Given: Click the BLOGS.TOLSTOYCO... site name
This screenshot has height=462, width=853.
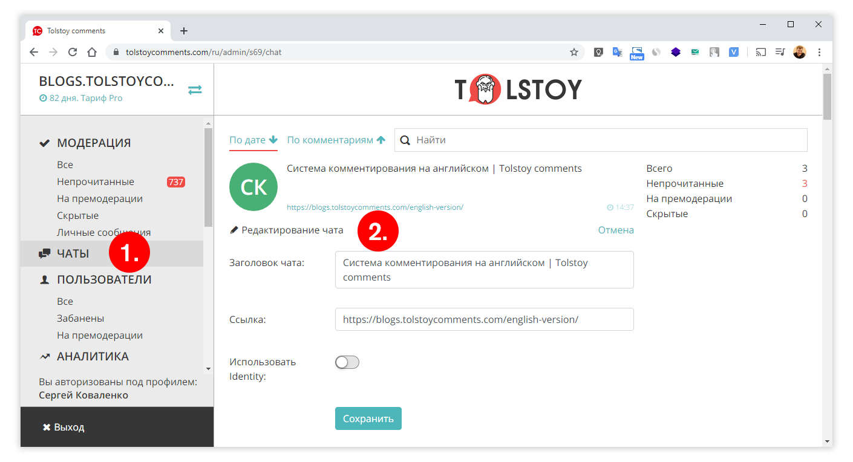Looking at the screenshot, I should click(x=106, y=82).
